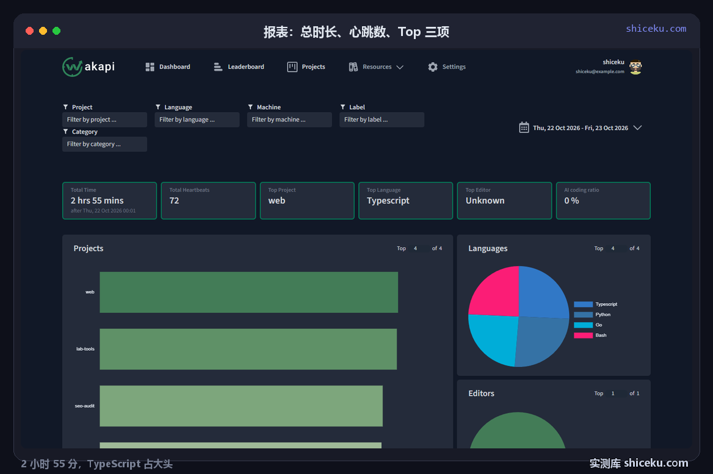Change the Editors Top count field

coord(616,393)
